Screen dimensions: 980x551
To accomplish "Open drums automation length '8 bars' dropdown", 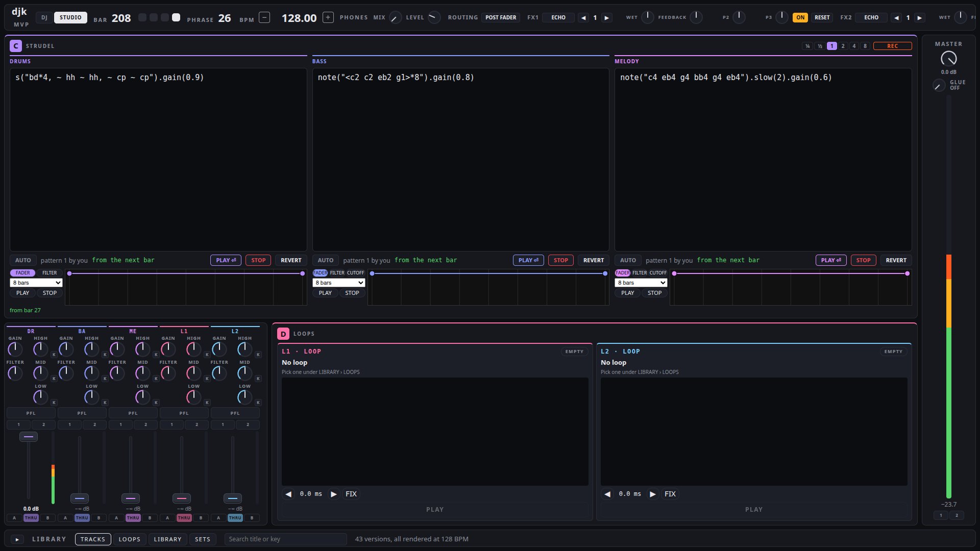I will pos(36,283).
